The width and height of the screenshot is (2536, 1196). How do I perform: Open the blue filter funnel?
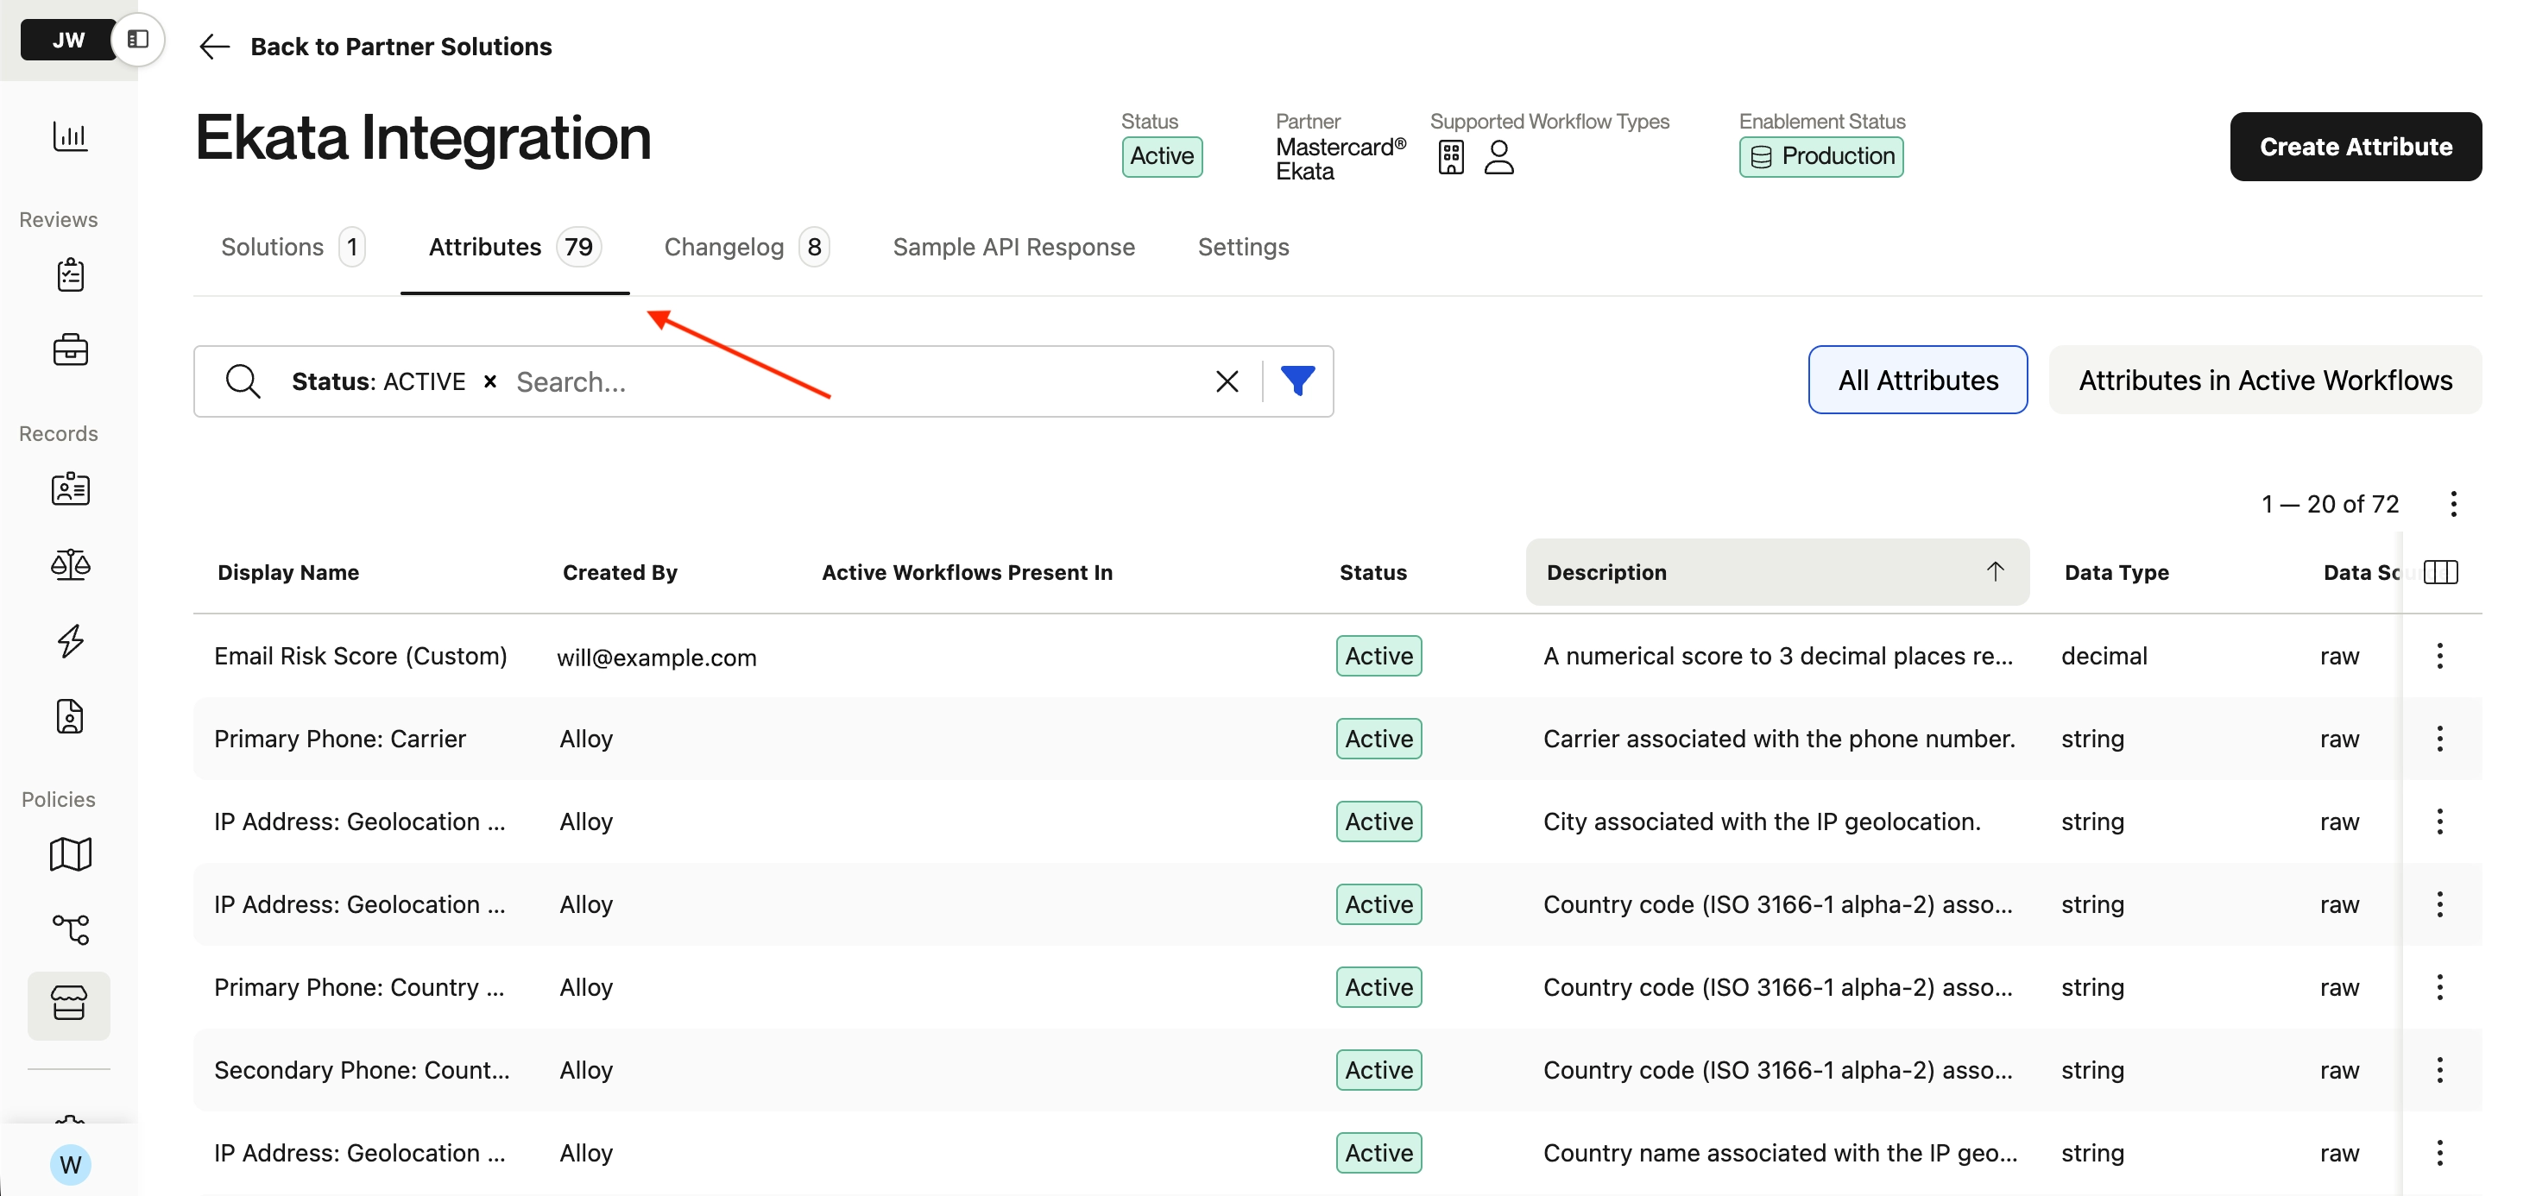pyautogui.click(x=1297, y=381)
